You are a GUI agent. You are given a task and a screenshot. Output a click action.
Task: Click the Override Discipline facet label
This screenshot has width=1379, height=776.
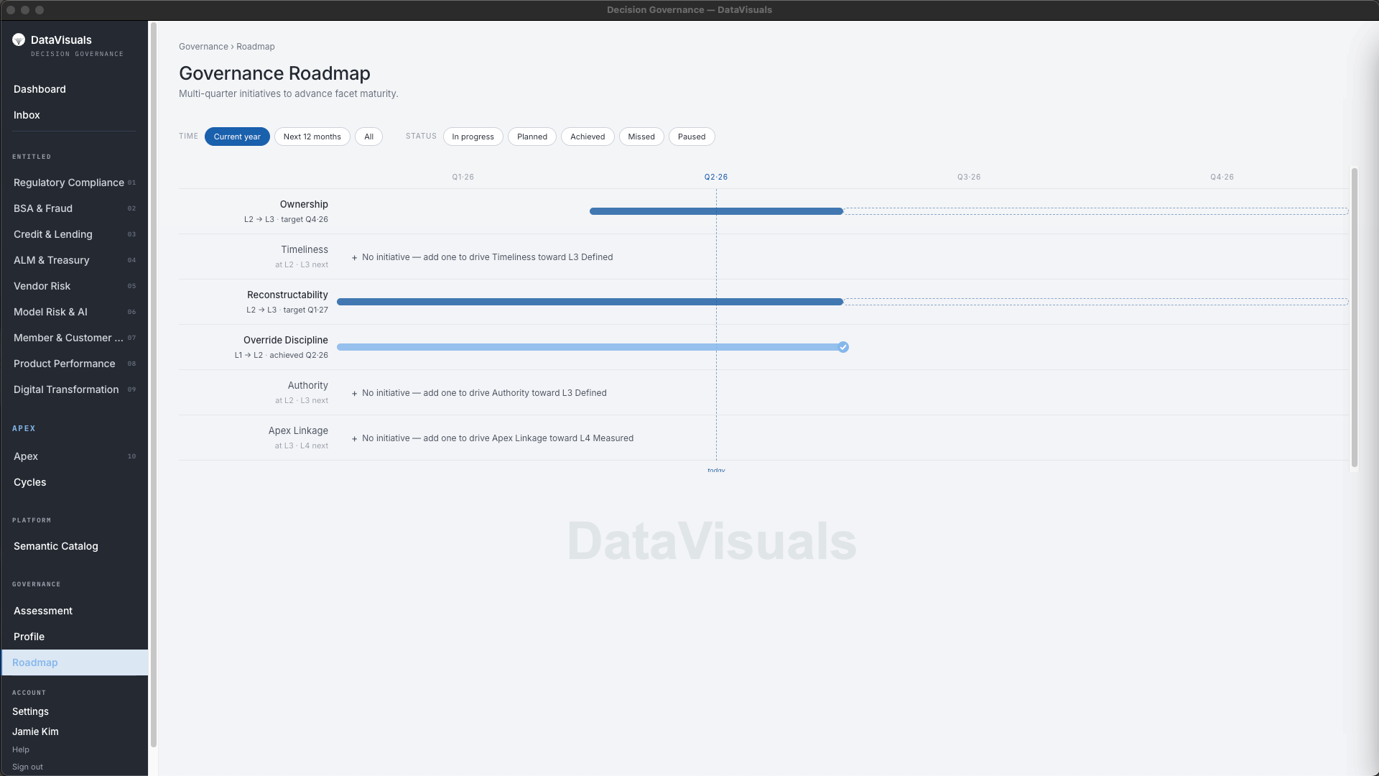click(286, 340)
